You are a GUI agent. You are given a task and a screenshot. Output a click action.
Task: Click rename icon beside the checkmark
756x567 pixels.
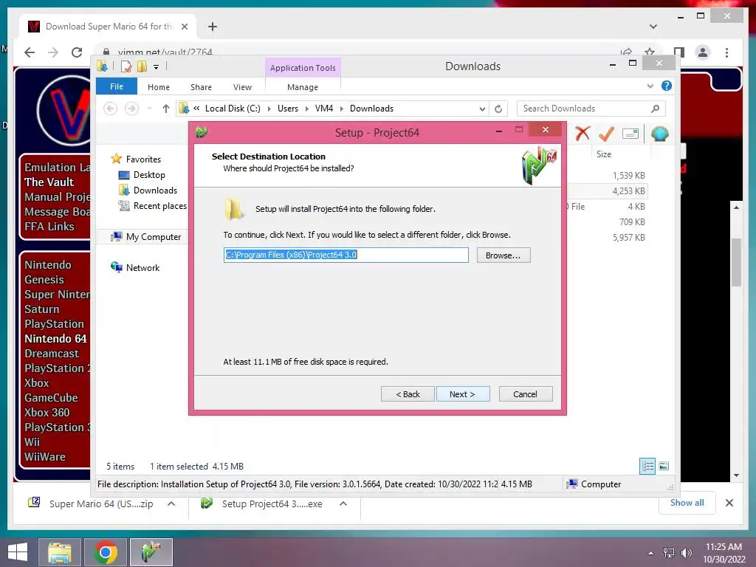[x=630, y=134]
